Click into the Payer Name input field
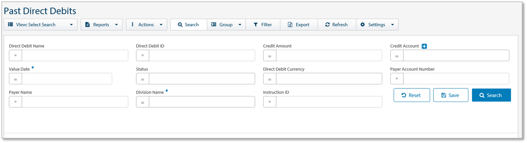The image size is (527, 143). [x=75, y=102]
